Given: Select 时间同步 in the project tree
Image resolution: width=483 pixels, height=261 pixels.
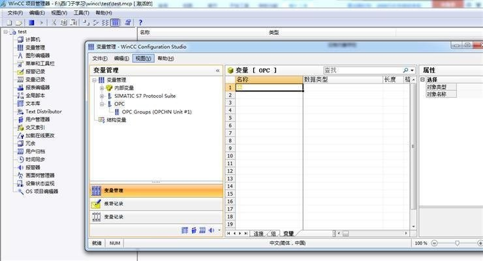Looking at the screenshot, I should (x=35, y=159).
